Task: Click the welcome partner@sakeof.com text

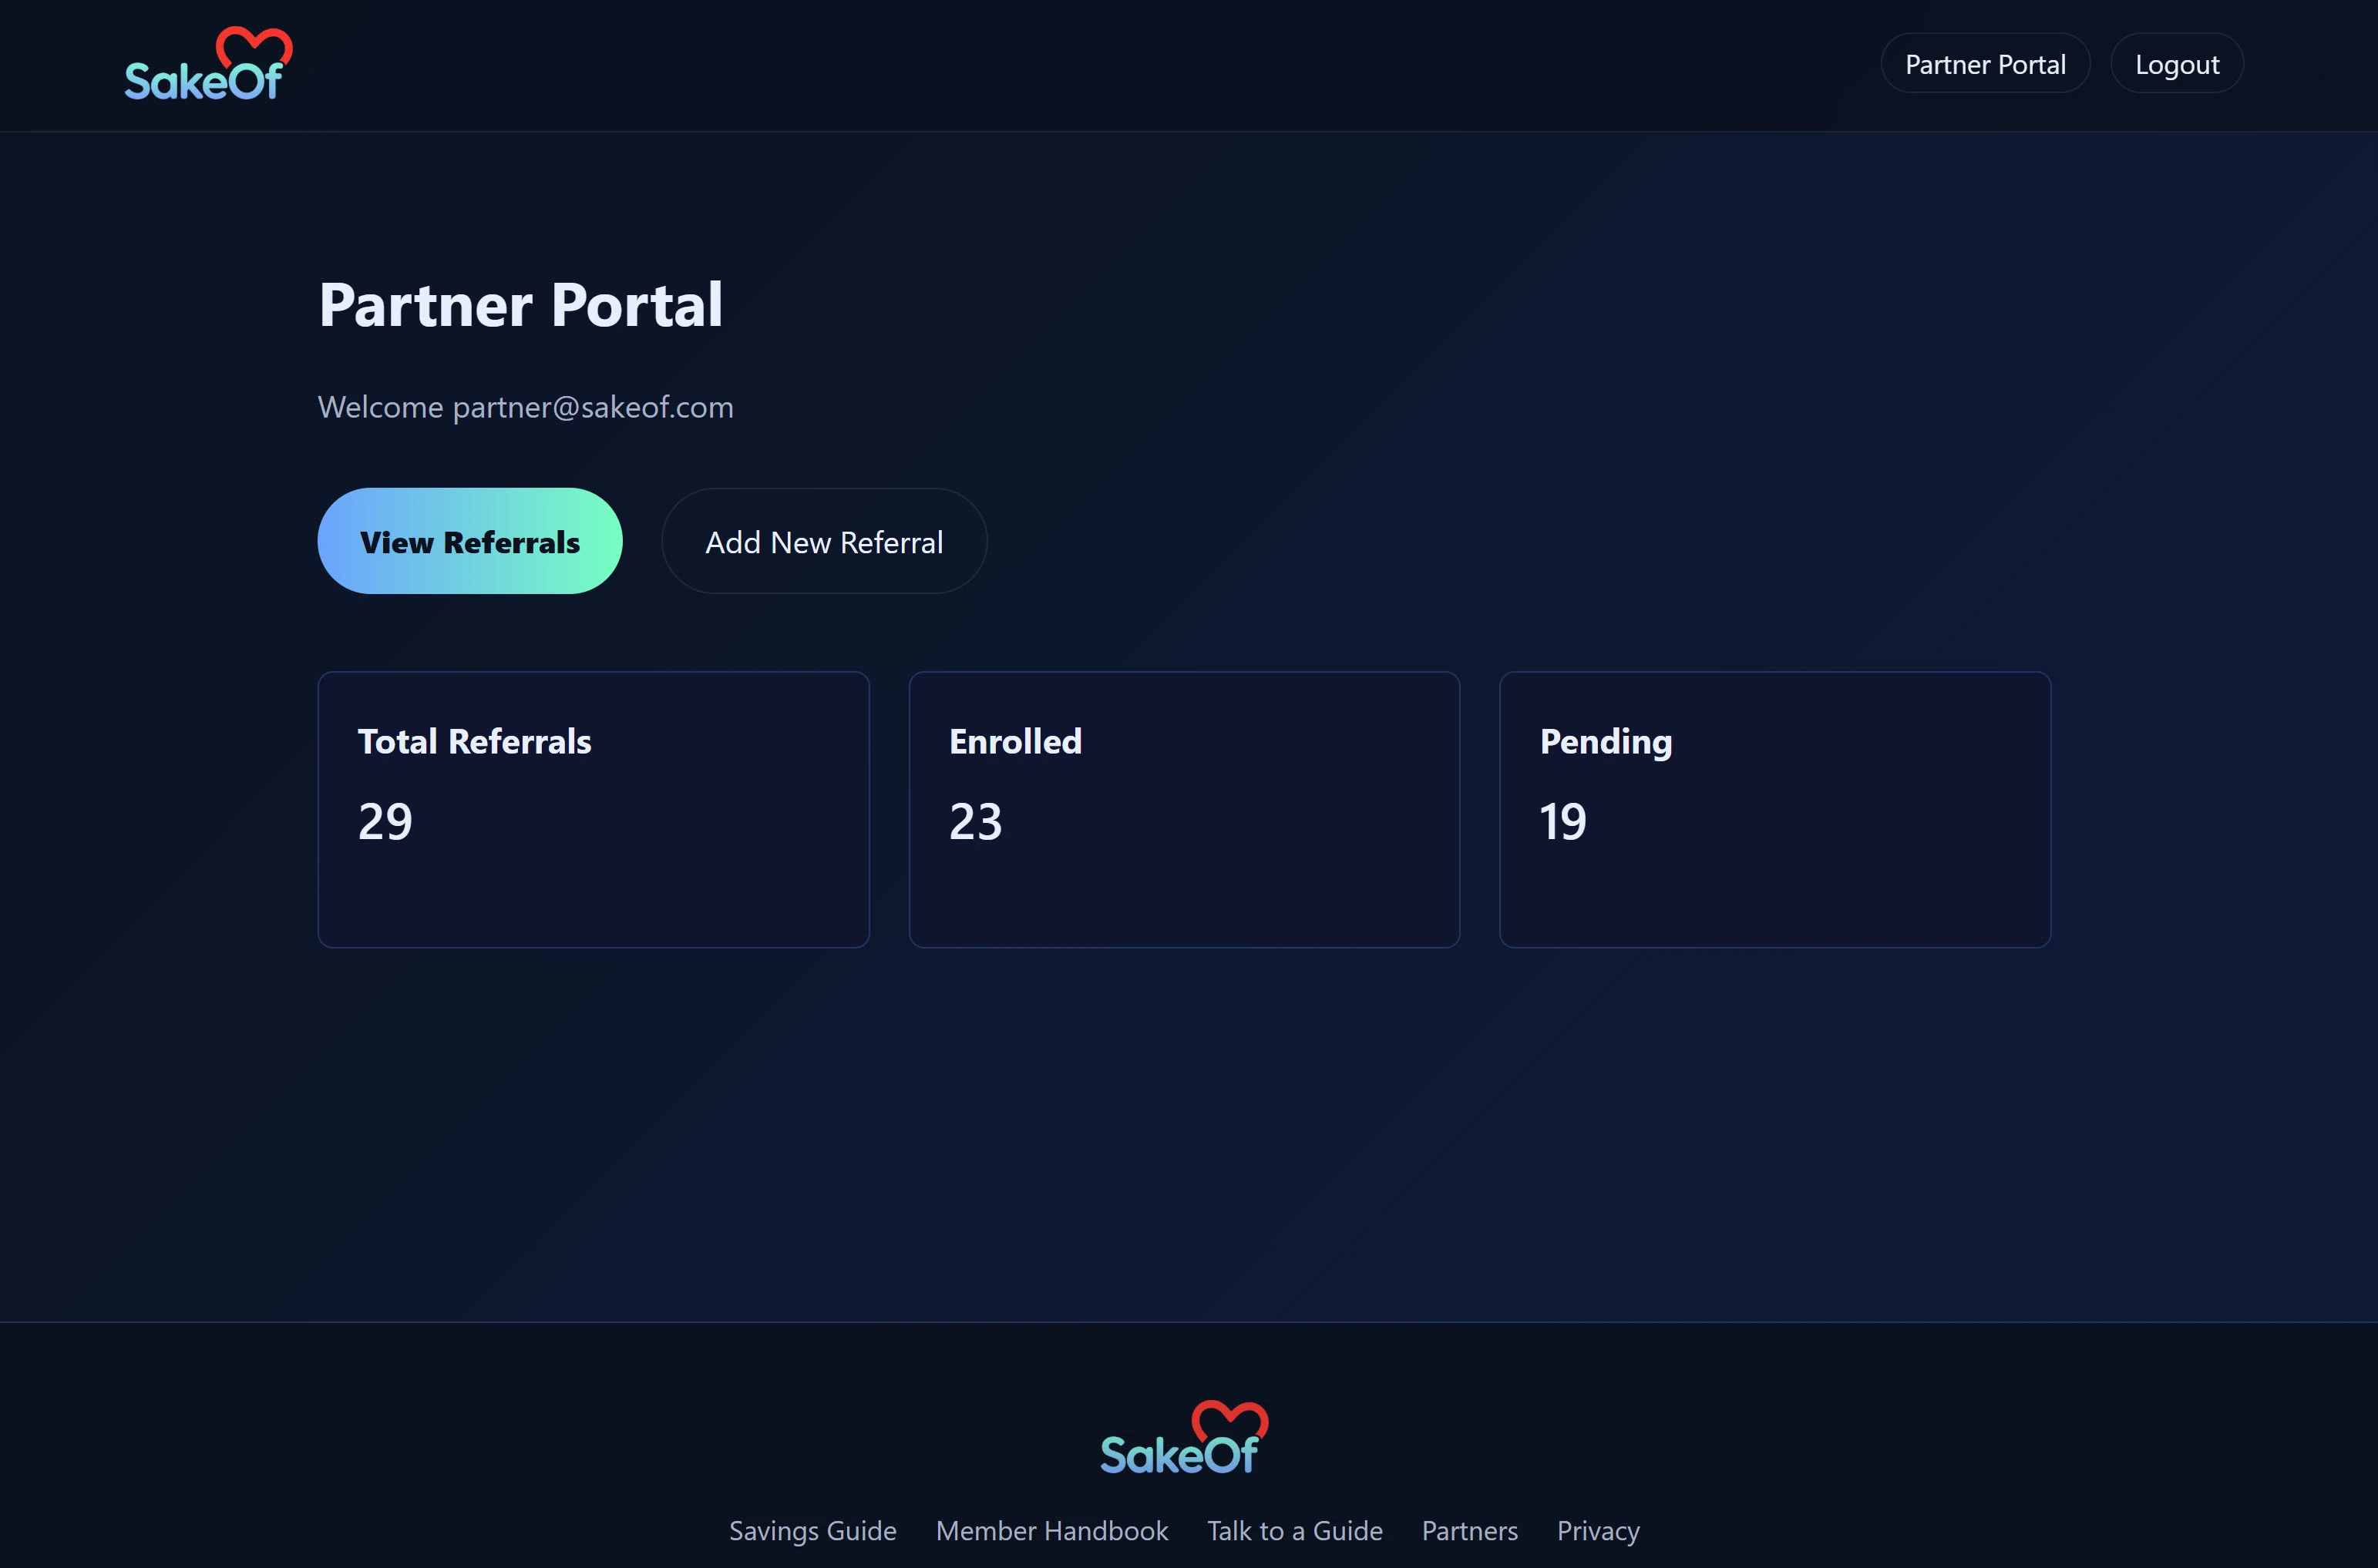Action: point(525,407)
